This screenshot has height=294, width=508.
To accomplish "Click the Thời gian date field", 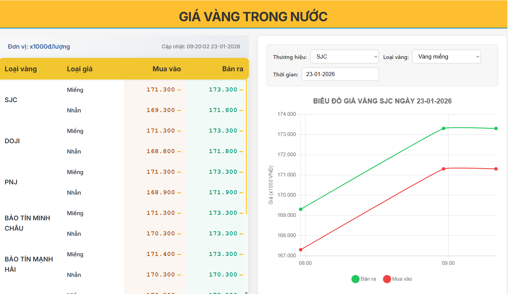I will pyautogui.click(x=340, y=74).
